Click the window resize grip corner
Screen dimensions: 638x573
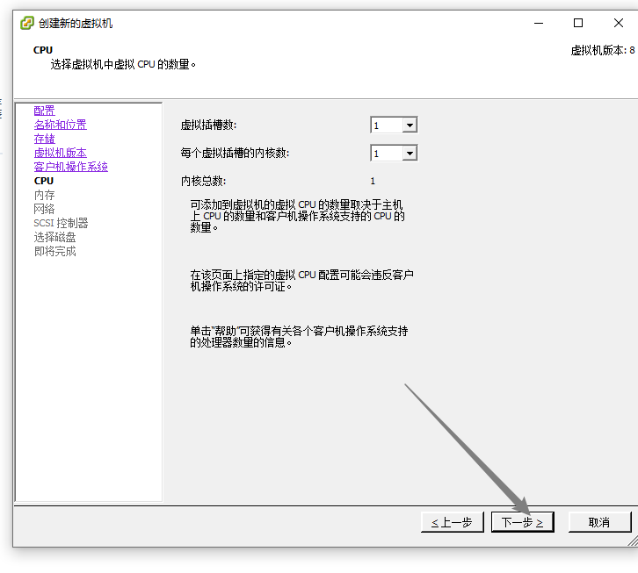click(x=633, y=541)
